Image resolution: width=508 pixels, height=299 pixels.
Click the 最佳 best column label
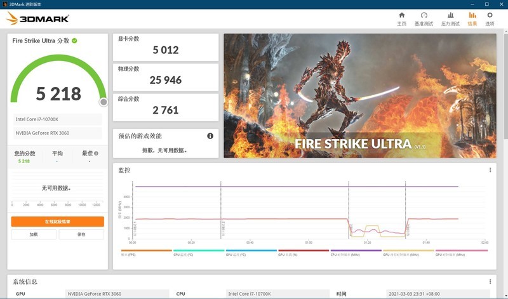pos(88,153)
